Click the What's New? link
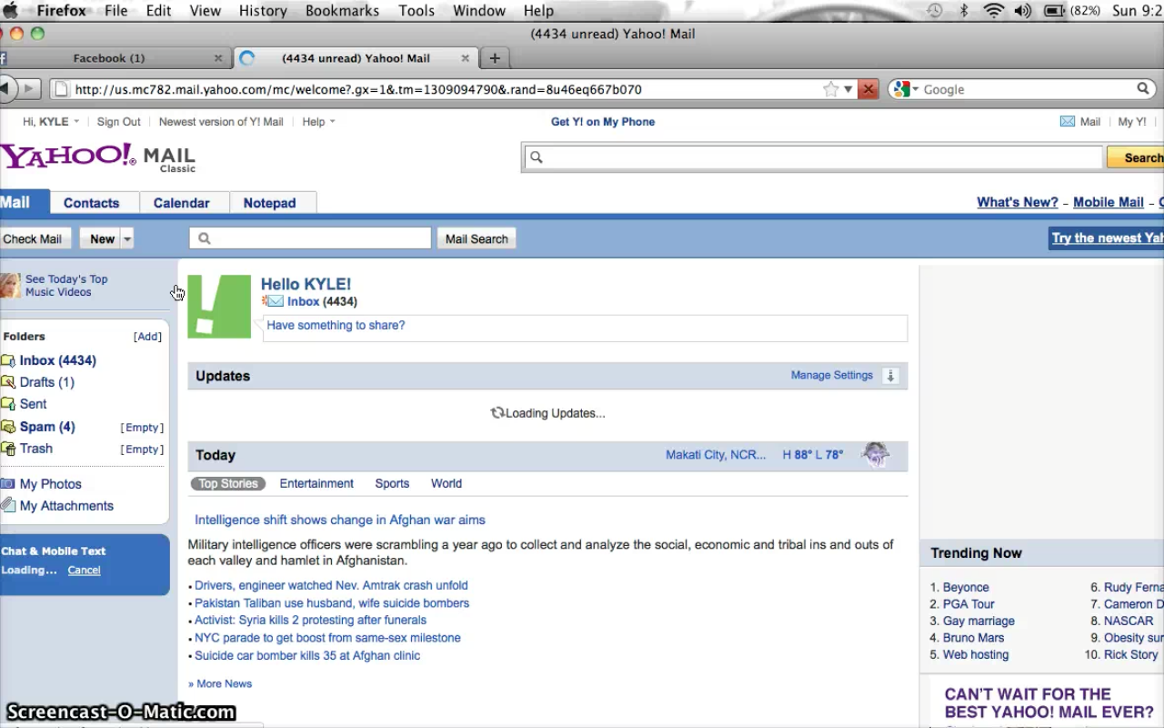Viewport: 1164px width, 728px height. pos(1018,202)
